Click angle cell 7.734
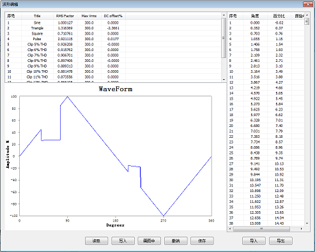 click(x=255, y=142)
